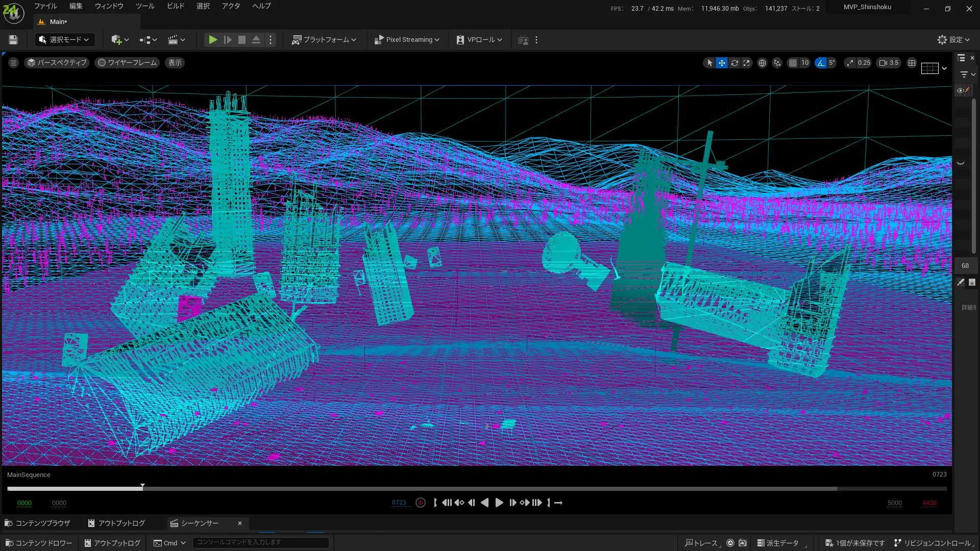This screenshot has width=980, height=551.
Task: Click the surface snapping icon
Action: pyautogui.click(x=777, y=63)
